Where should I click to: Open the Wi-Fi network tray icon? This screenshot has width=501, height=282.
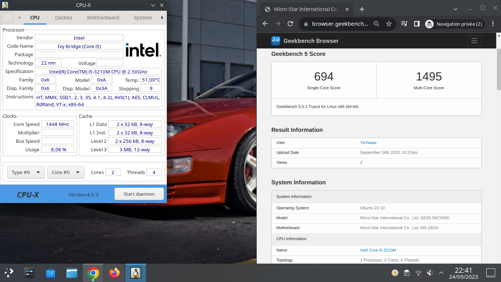(x=418, y=273)
